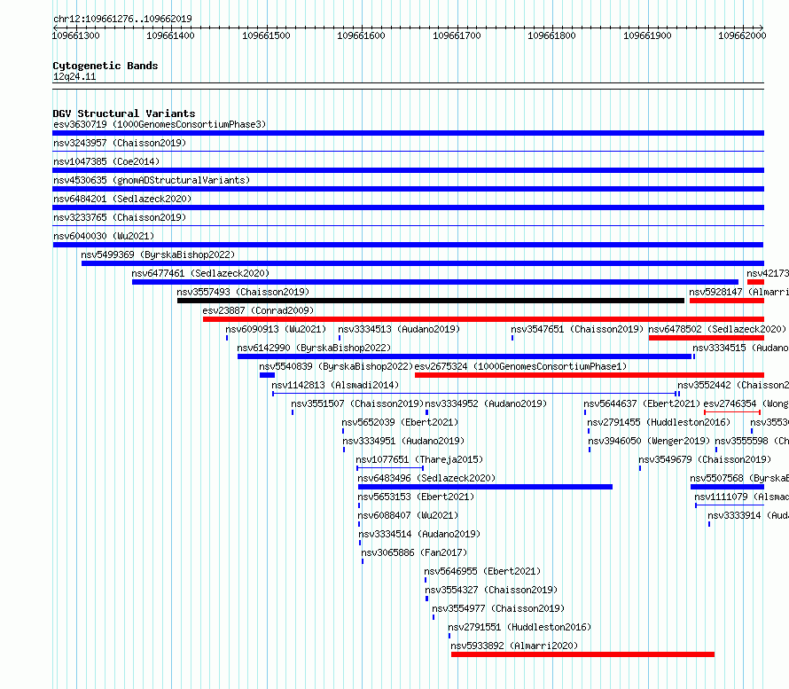The height and width of the screenshot is (689, 789).
Task: Click blue bar under nsv6142990
Action: [465, 356]
